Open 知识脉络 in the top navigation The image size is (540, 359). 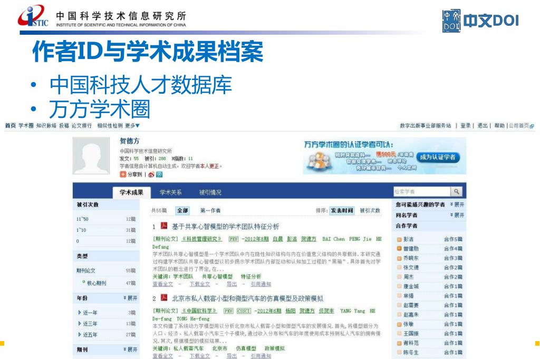click(x=46, y=126)
